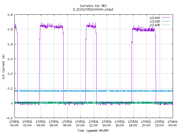Click the x-axis tick '170531 18:00'
Viewport: 178px width, 133px height.
133,124
